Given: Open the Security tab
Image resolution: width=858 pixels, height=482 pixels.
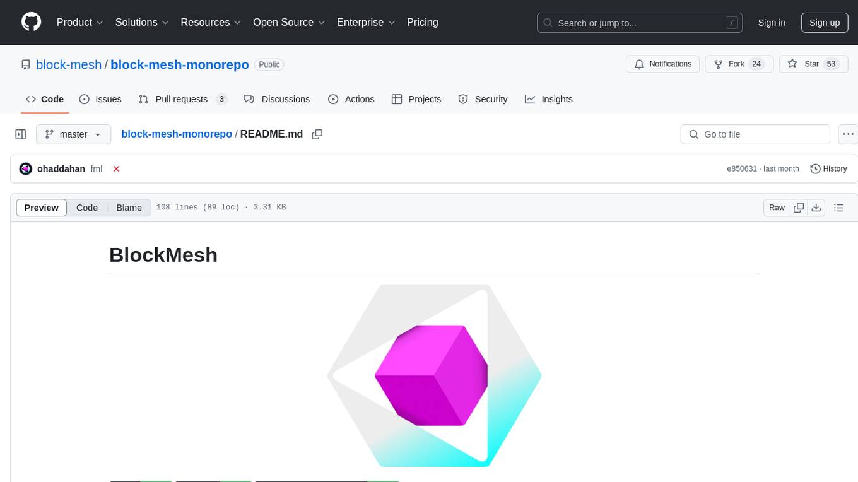Looking at the screenshot, I should [483, 99].
